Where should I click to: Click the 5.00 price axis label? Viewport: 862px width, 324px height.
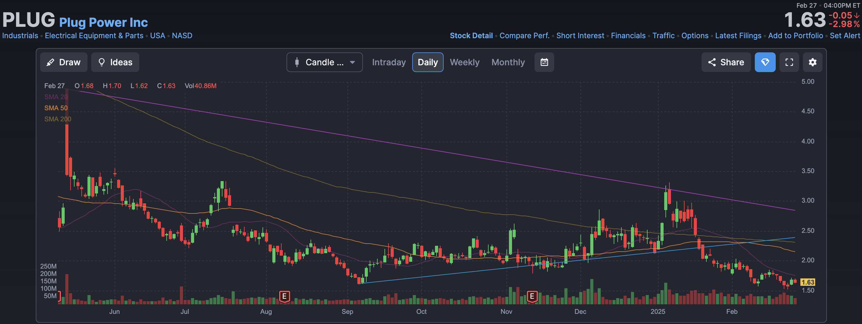[807, 82]
